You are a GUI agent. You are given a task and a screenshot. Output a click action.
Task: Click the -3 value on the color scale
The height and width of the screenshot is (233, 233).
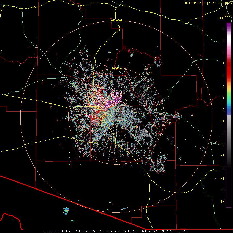[x=222, y=144]
